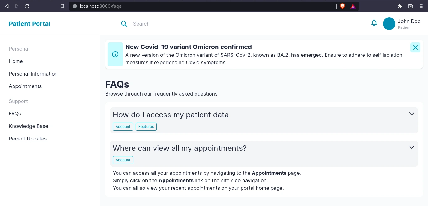Collapse the appointments question chevron

[412, 147]
